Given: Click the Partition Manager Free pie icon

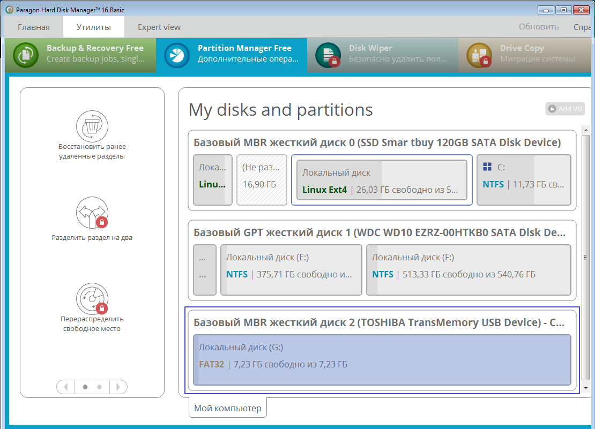Looking at the screenshot, I should tap(177, 55).
